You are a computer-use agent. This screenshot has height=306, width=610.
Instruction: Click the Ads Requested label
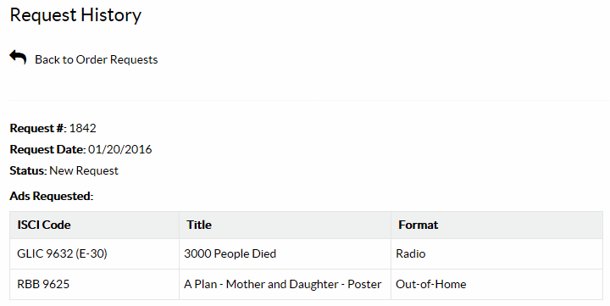click(x=52, y=196)
